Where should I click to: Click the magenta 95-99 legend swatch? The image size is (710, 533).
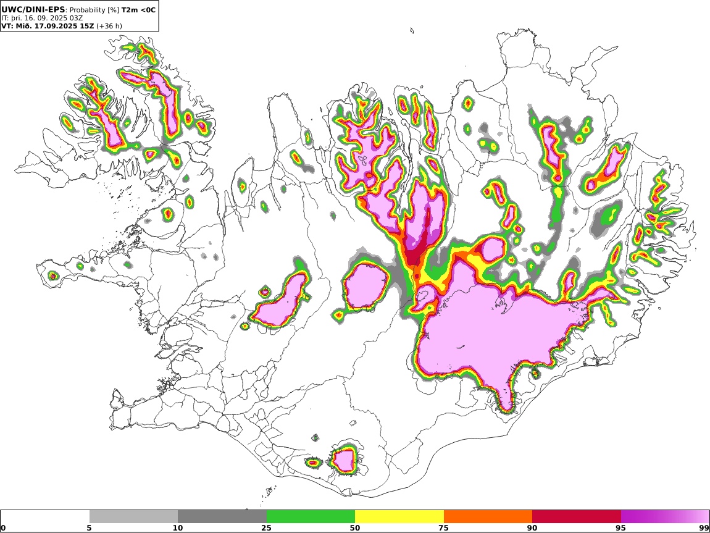point(665,517)
